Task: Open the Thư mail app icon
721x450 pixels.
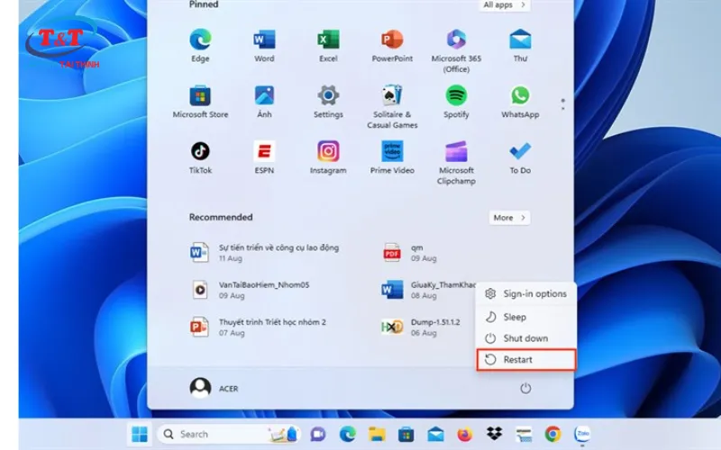Action: [520, 45]
